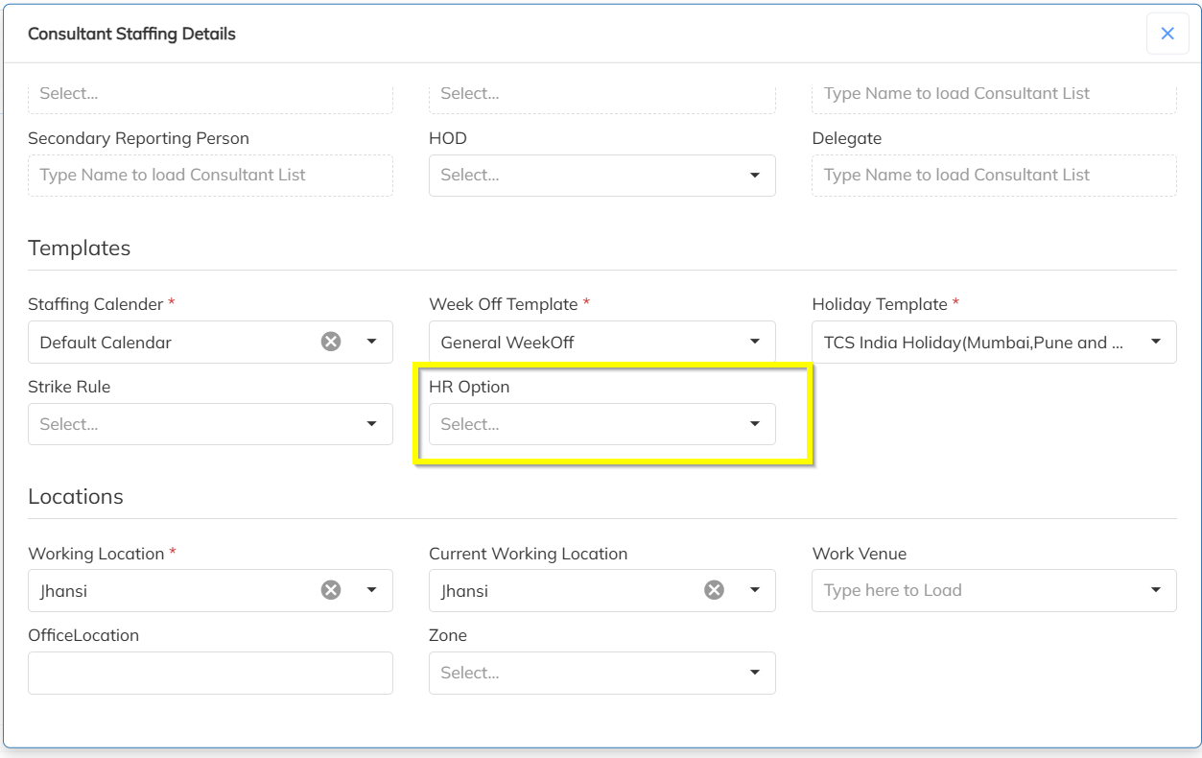Expand the Staffing Calender dropdown arrow
1202x758 pixels.
click(371, 342)
